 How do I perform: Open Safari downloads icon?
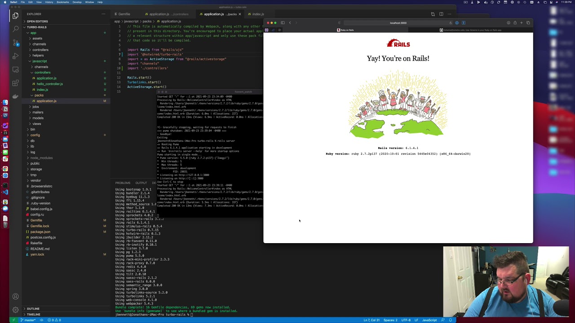509,23
